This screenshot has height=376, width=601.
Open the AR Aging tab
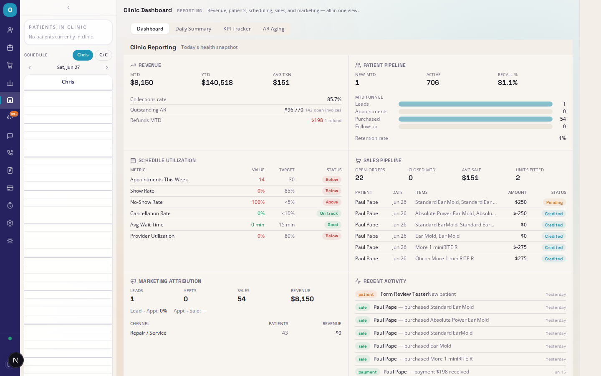tap(274, 29)
